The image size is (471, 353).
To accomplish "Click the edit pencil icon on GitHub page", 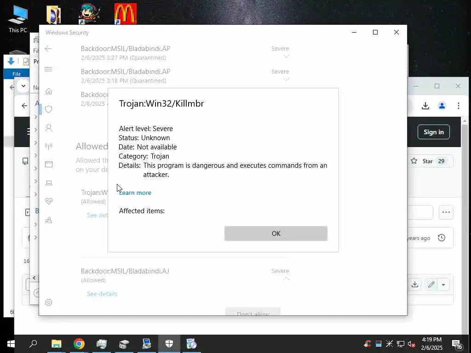I will click(431, 284).
